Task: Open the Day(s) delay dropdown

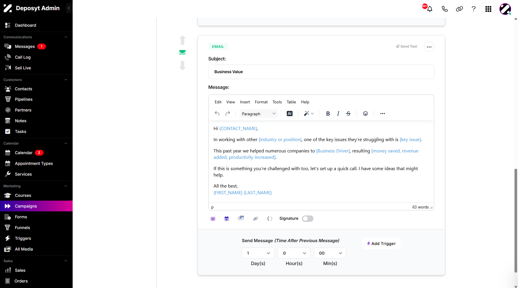Action: [x=258, y=253]
